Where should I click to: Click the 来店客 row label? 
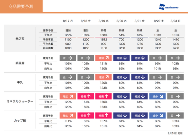pyautogui.click(x=21, y=39)
